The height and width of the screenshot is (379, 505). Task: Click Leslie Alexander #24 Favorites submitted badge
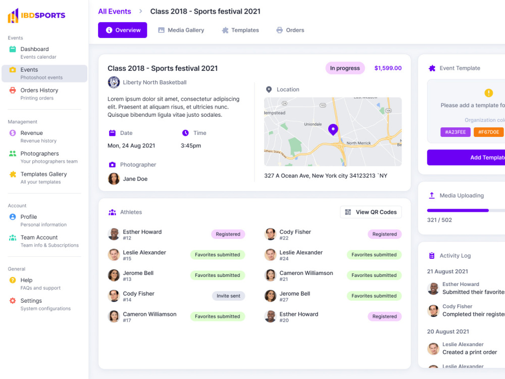[x=374, y=255]
